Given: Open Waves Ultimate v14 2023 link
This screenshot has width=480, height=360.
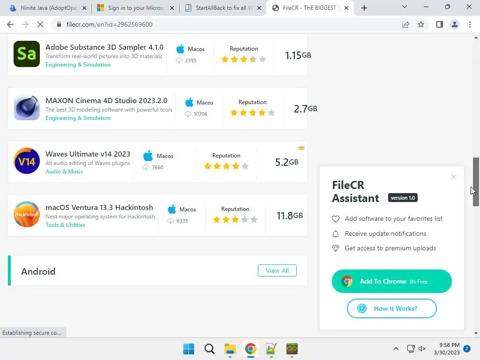Looking at the screenshot, I should click(88, 154).
